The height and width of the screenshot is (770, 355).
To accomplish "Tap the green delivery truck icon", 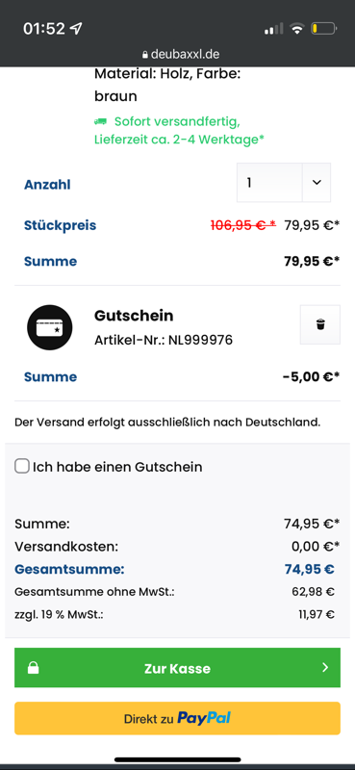I will pyautogui.click(x=100, y=121).
